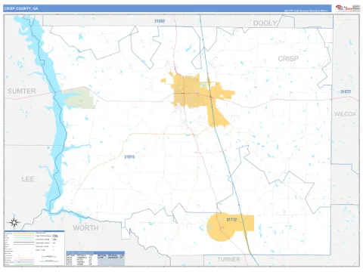The image size is (363, 272).
Task: Click the ZIP code index table
Action: (x=95, y=258)
